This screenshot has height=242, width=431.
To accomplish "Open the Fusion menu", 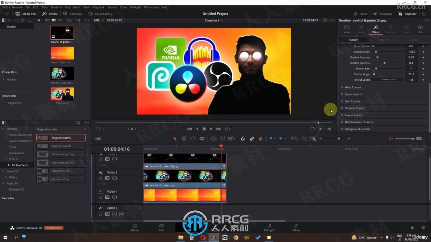I will pos(112,7).
